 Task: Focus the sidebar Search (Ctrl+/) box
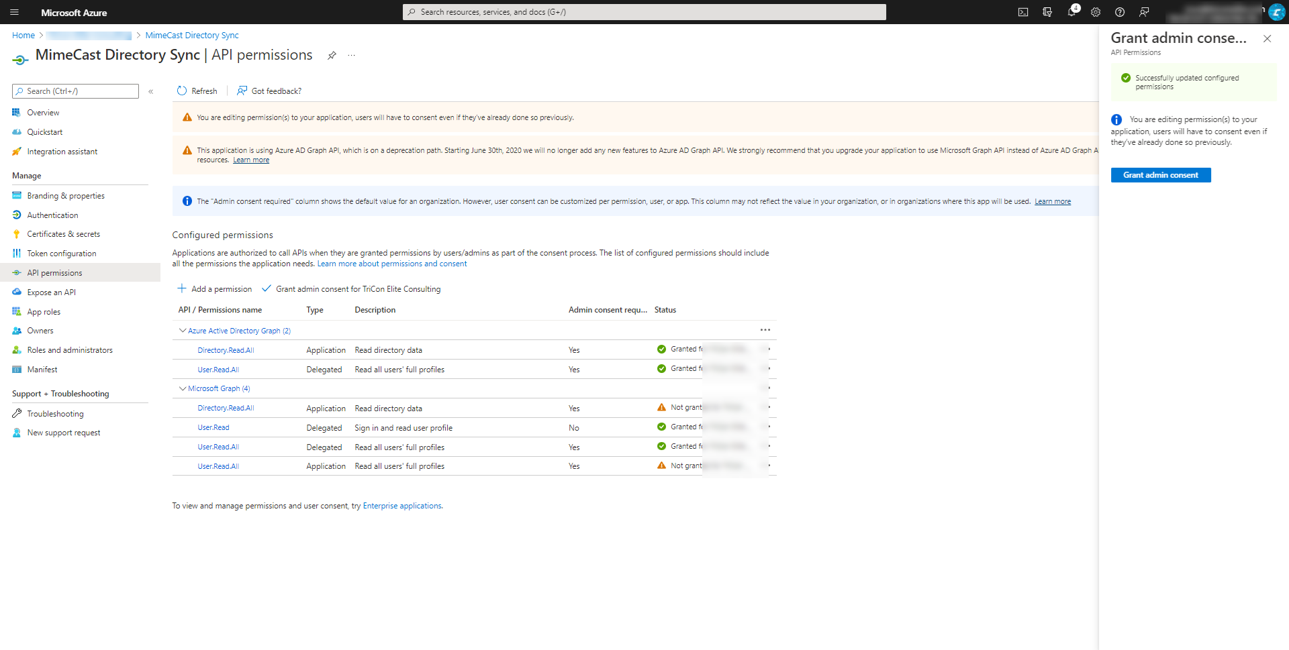[x=75, y=91]
